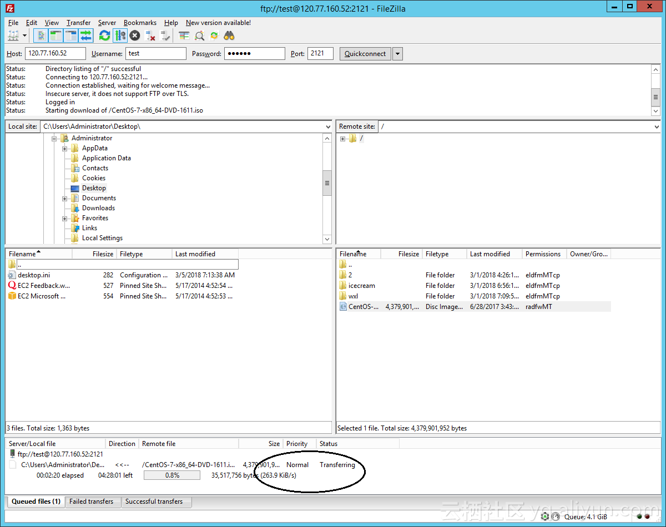Expand the Documents folder node
The width and height of the screenshot is (666, 527).
point(65,198)
